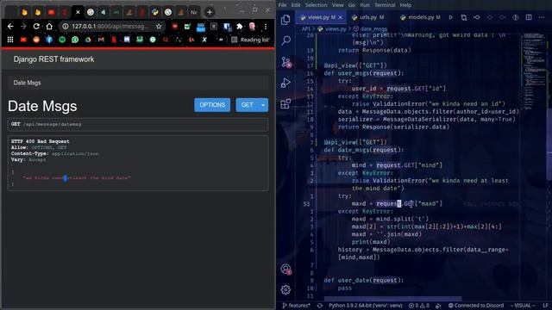Screen dimensions: 552x310
Task: Switch to the urls.py tab
Action: 368,17
